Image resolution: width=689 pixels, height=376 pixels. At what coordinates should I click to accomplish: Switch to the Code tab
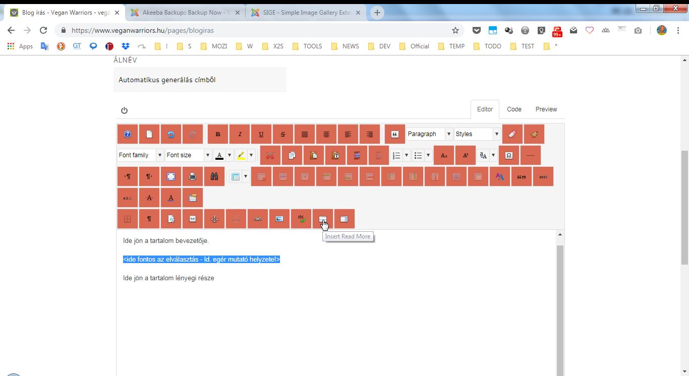pyautogui.click(x=514, y=109)
